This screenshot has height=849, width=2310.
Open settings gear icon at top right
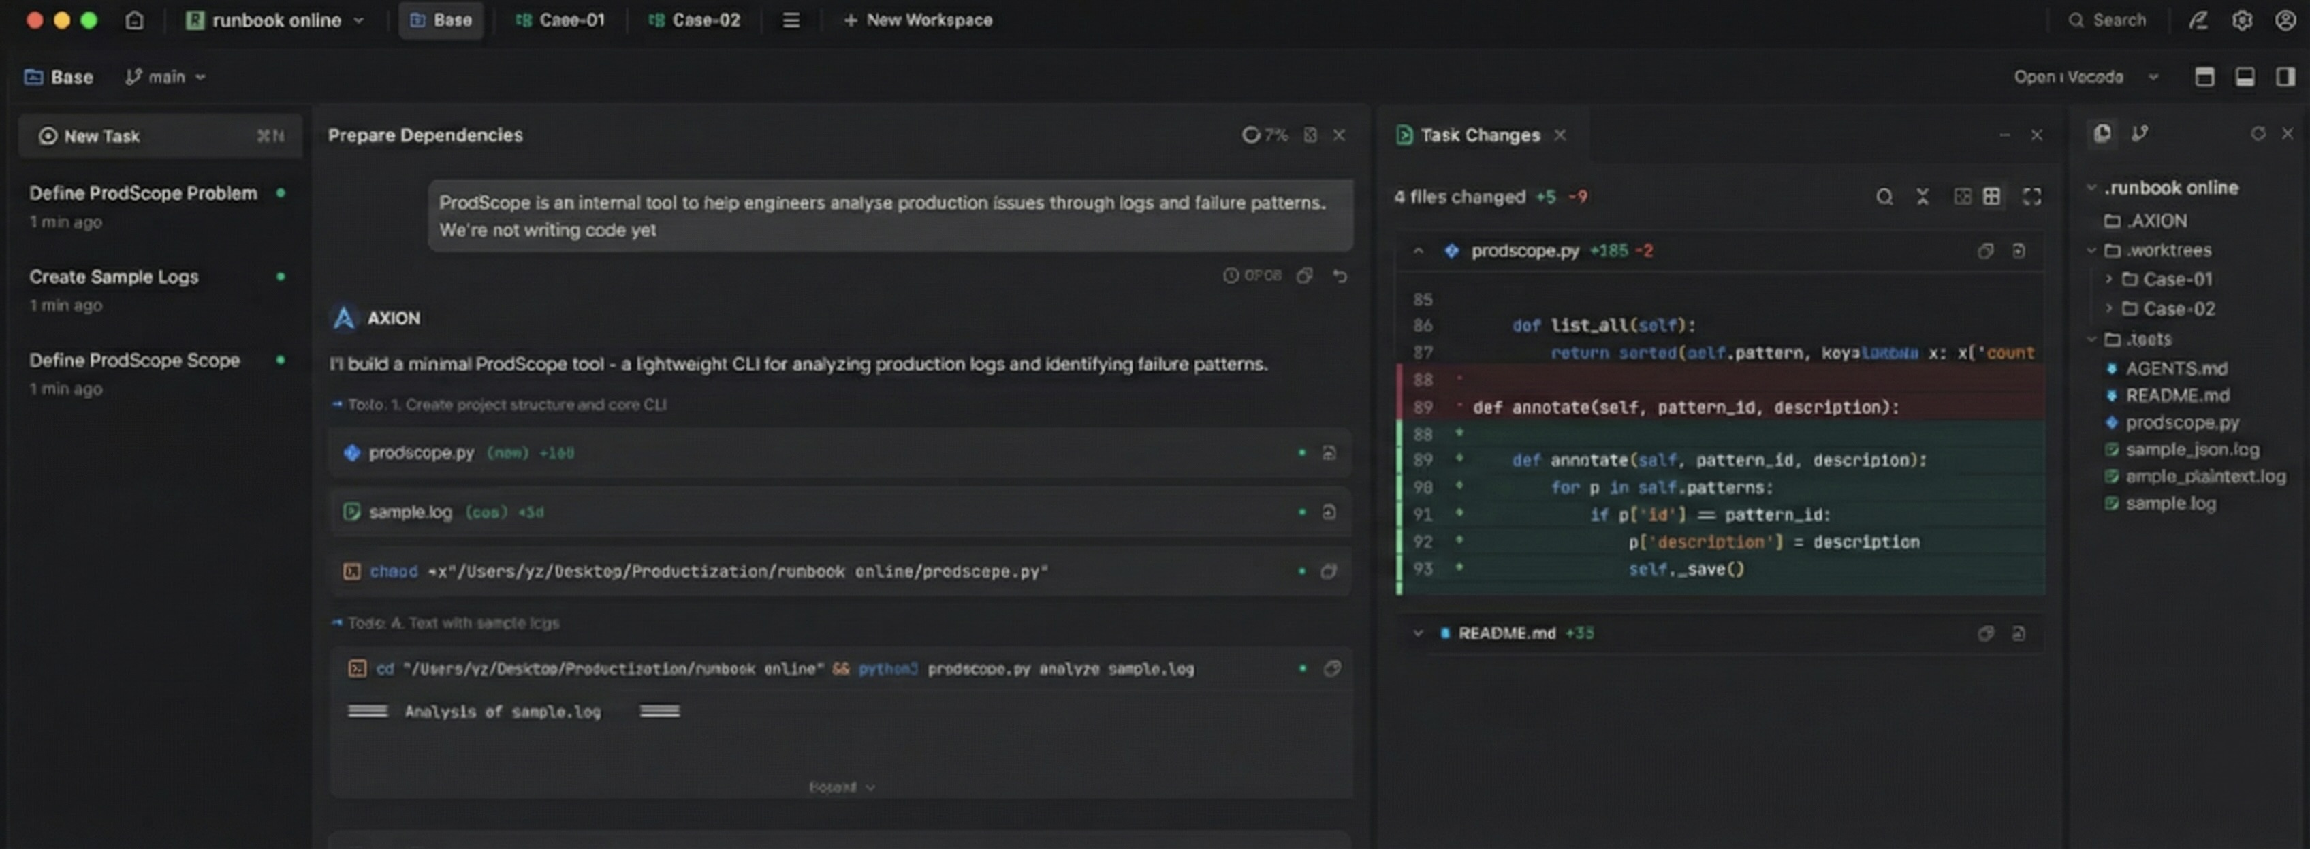(x=2241, y=20)
